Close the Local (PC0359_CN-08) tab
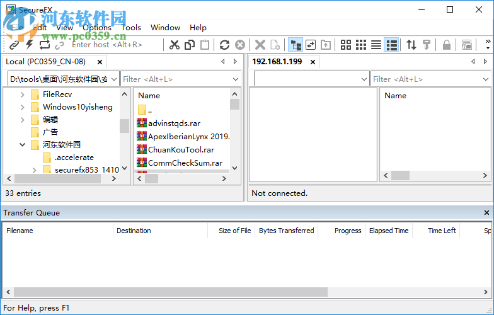The width and height of the screenshot is (494, 315). click(100, 62)
